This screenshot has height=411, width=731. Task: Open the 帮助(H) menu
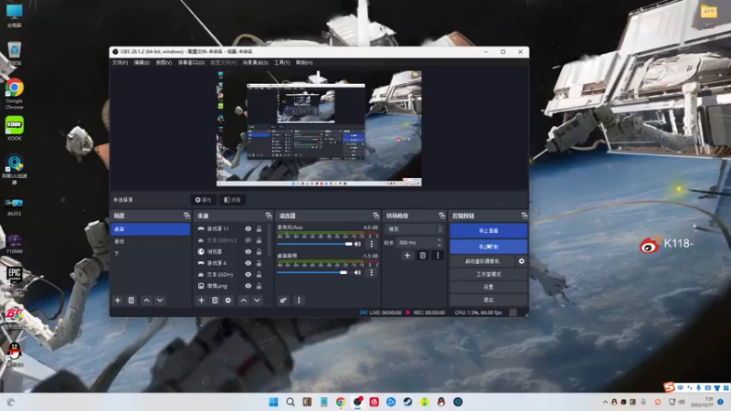tap(304, 63)
